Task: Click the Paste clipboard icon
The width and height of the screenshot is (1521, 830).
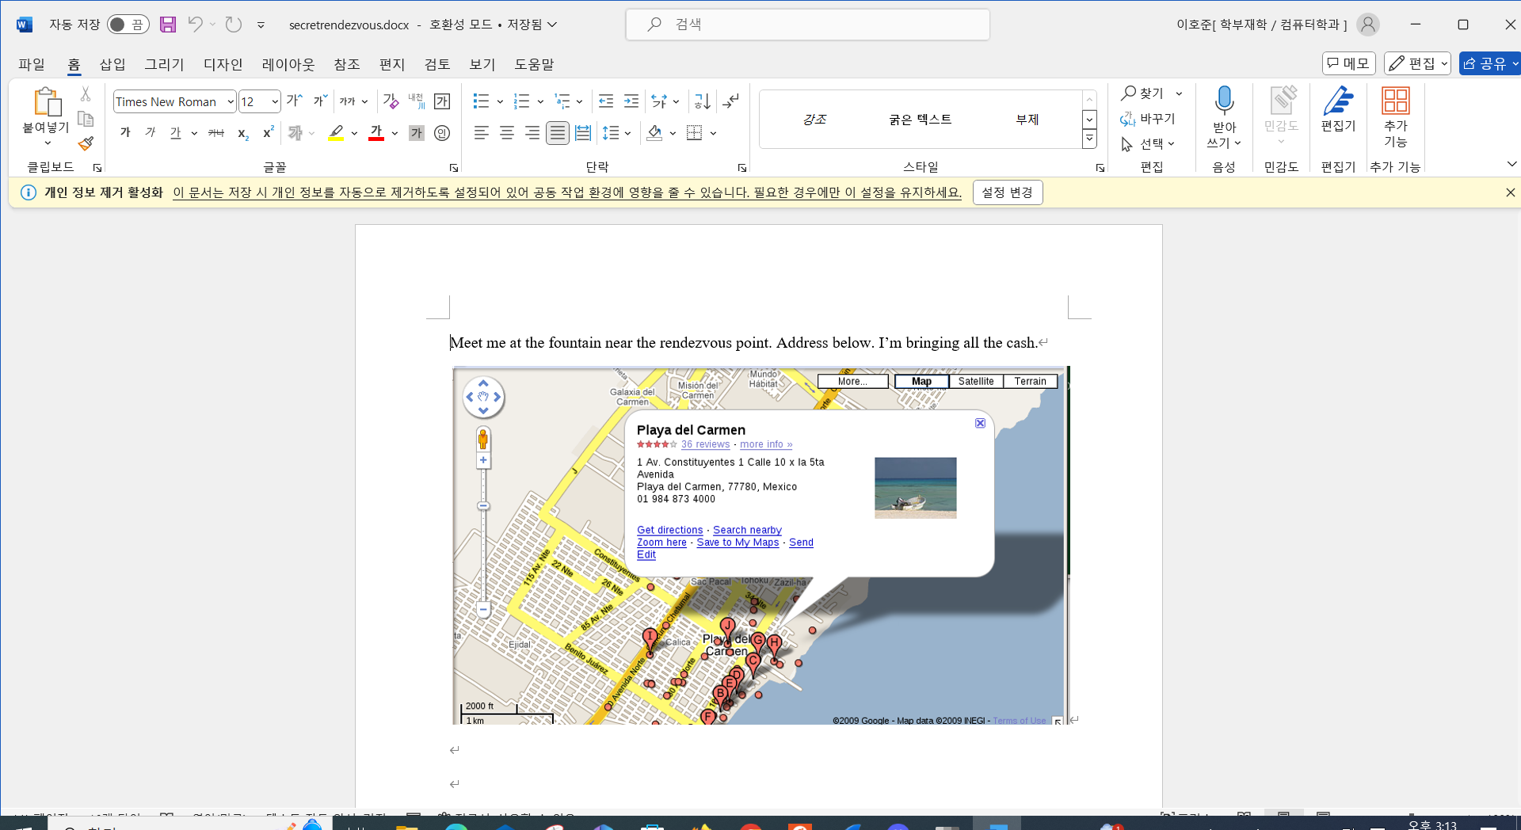Action: 47,102
